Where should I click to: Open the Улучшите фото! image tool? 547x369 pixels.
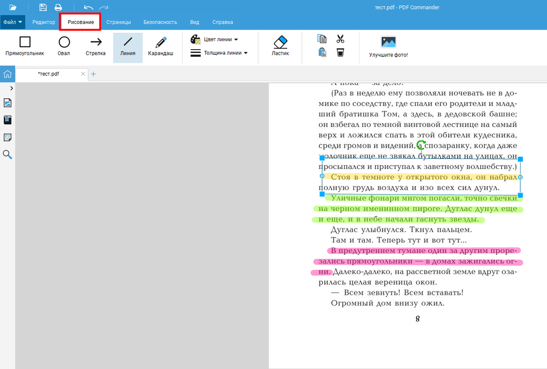[388, 48]
